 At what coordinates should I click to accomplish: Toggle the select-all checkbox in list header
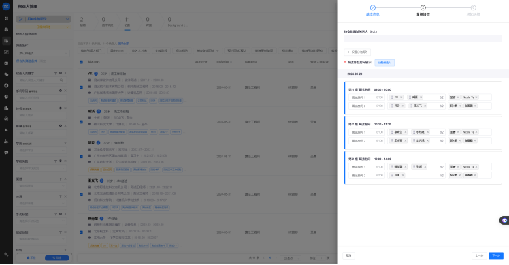pyautogui.click(x=81, y=62)
